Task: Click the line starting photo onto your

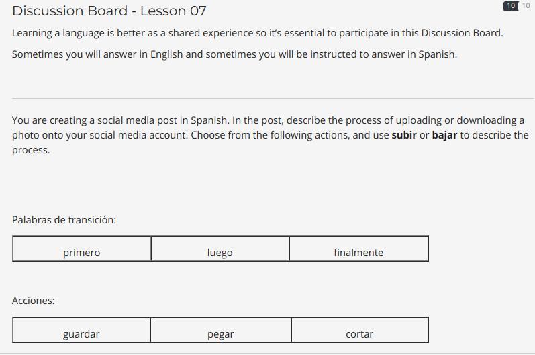Action: click(x=271, y=135)
